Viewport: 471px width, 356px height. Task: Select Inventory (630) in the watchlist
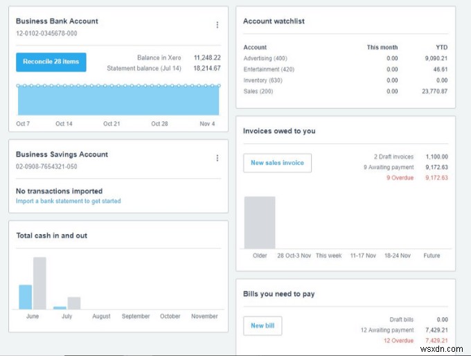pyautogui.click(x=264, y=80)
